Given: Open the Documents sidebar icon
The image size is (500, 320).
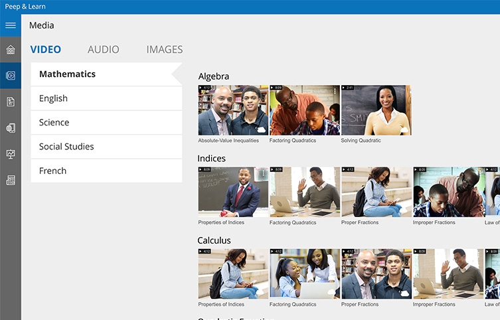Looking at the screenshot, I should click(11, 102).
